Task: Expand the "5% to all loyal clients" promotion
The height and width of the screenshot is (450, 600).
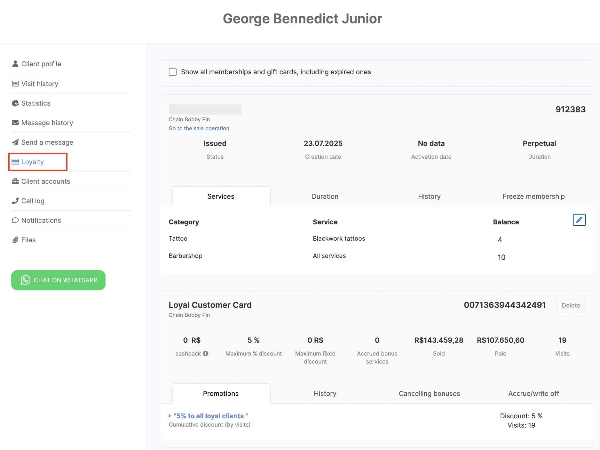Action: (x=210, y=416)
